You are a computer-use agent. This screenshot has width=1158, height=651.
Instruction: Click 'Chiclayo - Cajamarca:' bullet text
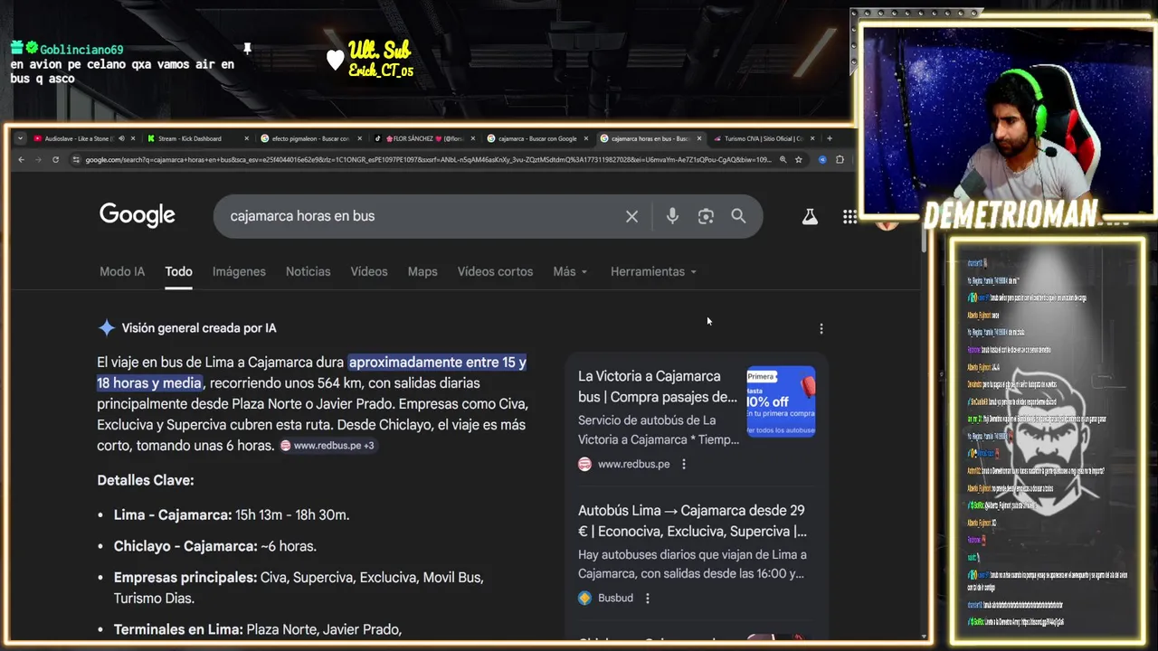coord(185,546)
